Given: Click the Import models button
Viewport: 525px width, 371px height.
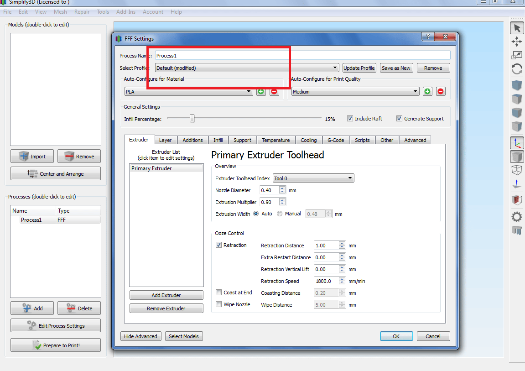Looking at the screenshot, I should coord(32,157).
